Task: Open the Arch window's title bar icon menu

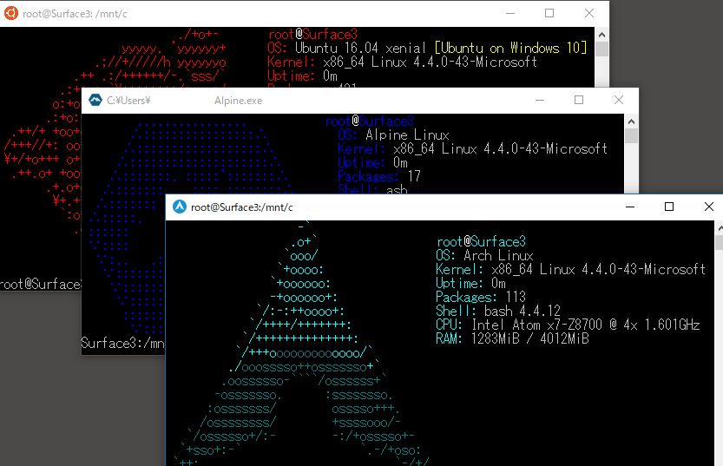Action: point(180,207)
